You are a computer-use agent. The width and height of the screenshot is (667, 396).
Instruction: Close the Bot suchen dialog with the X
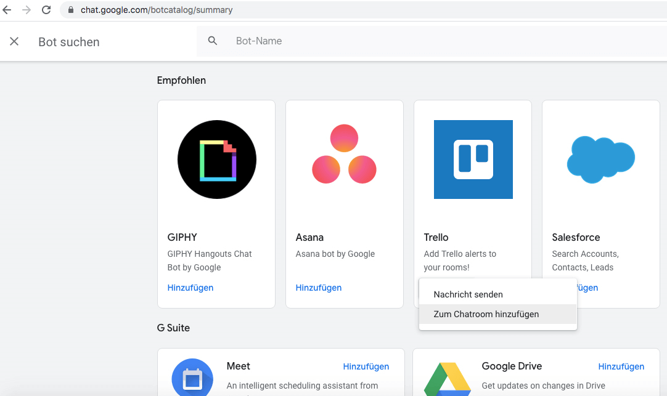[x=14, y=41]
